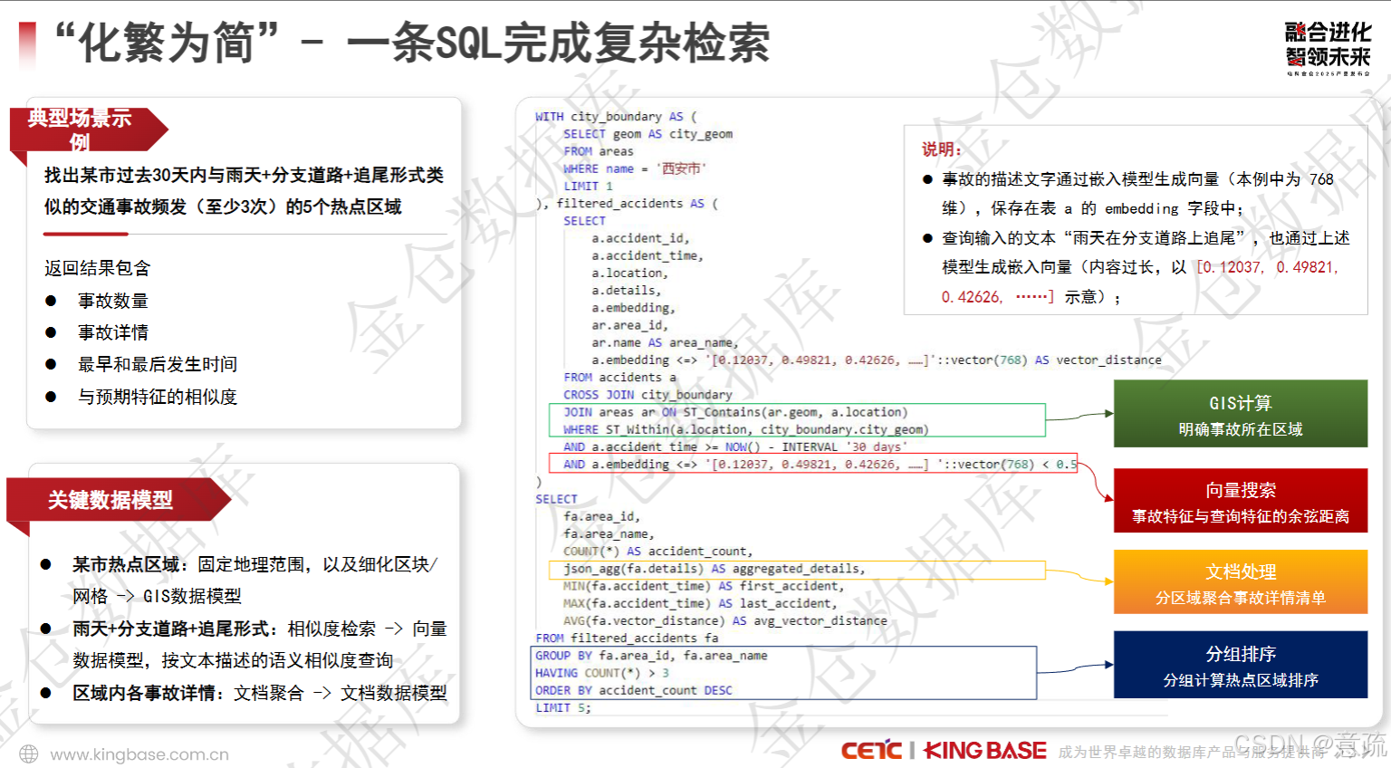Select the dark blue 分组排序 box

1240,665
